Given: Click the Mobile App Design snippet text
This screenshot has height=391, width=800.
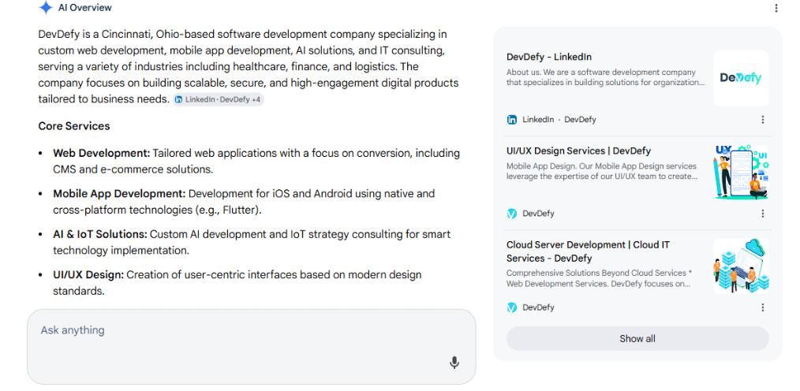Looking at the screenshot, I should click(602, 171).
